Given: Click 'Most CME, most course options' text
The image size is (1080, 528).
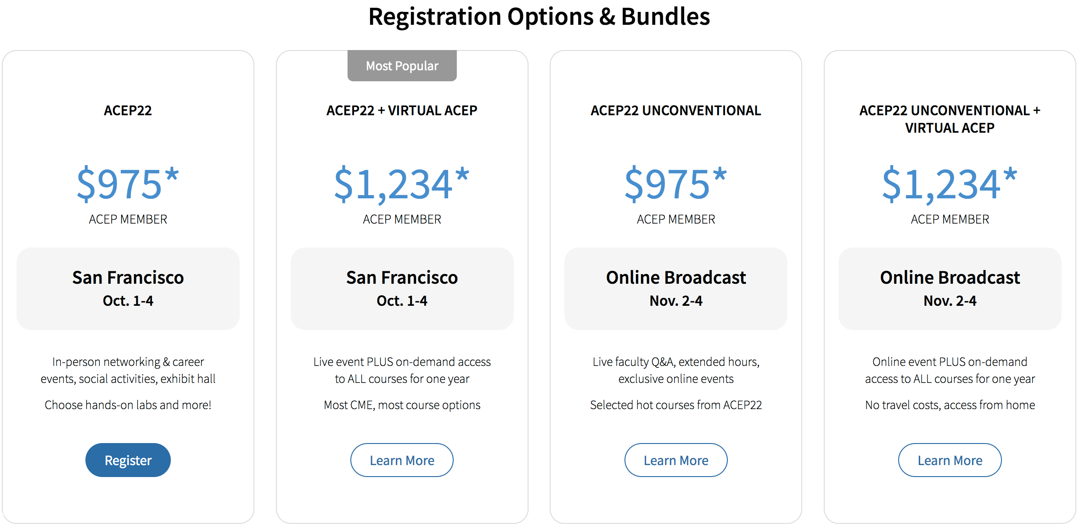Looking at the screenshot, I should [x=402, y=405].
